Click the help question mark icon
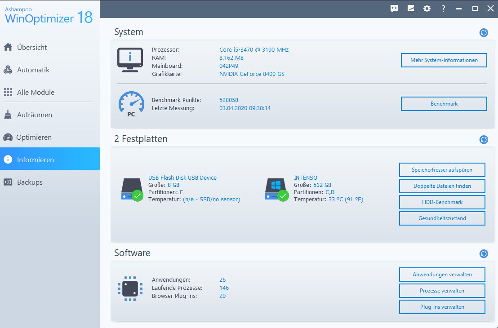This screenshot has height=328, width=498. click(x=443, y=9)
